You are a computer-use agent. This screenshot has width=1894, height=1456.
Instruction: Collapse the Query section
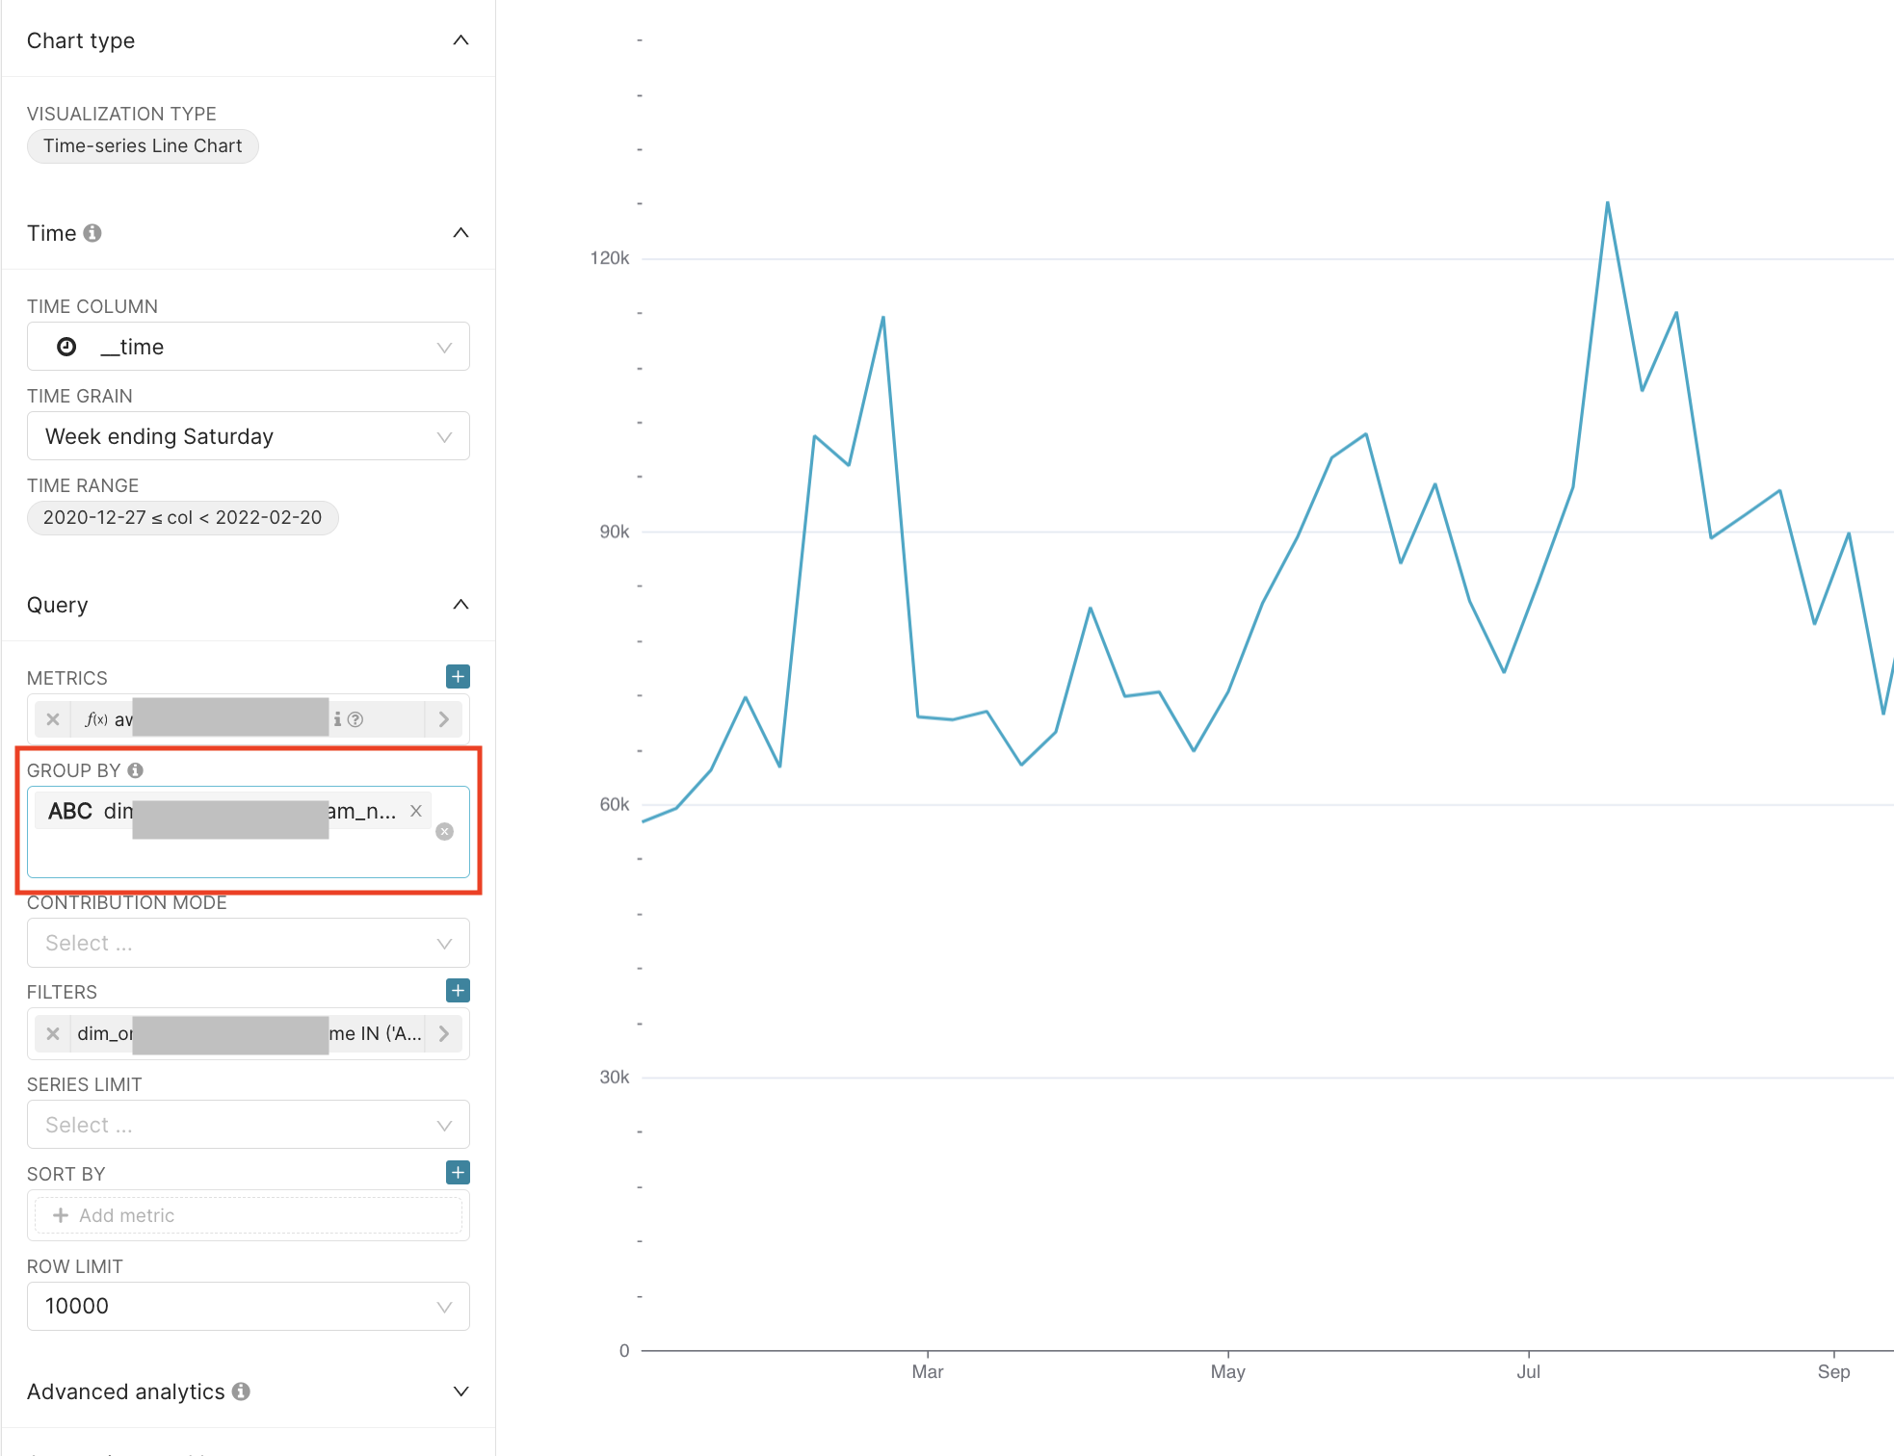click(x=461, y=605)
